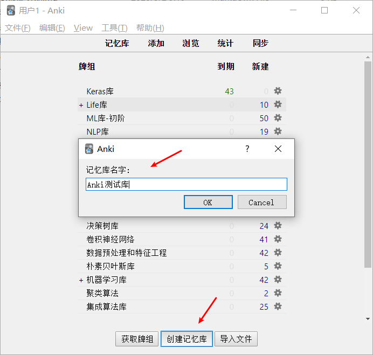Viewport: 373px width, 355px height.
Task: Go to 记忆库 decks view
Action: (x=117, y=43)
